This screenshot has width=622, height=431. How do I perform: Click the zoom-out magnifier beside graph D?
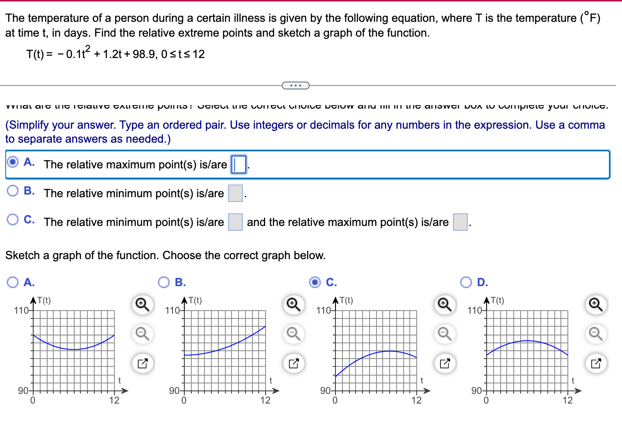point(595,334)
